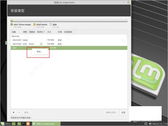Toggle format checkbox for /dev/sda1

(41, 40)
